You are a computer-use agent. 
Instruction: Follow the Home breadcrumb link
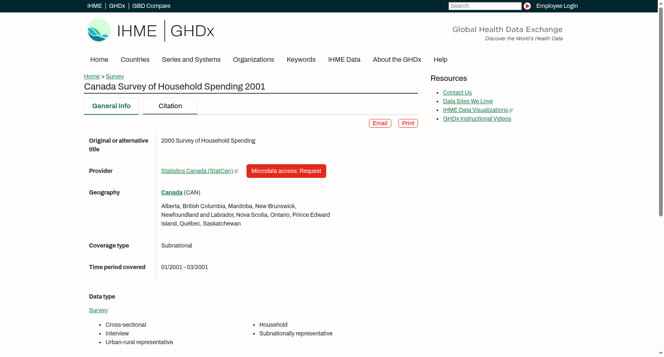click(x=92, y=76)
